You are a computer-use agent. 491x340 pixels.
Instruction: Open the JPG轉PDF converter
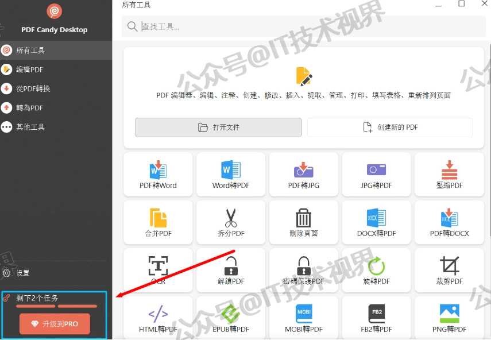pos(376,175)
